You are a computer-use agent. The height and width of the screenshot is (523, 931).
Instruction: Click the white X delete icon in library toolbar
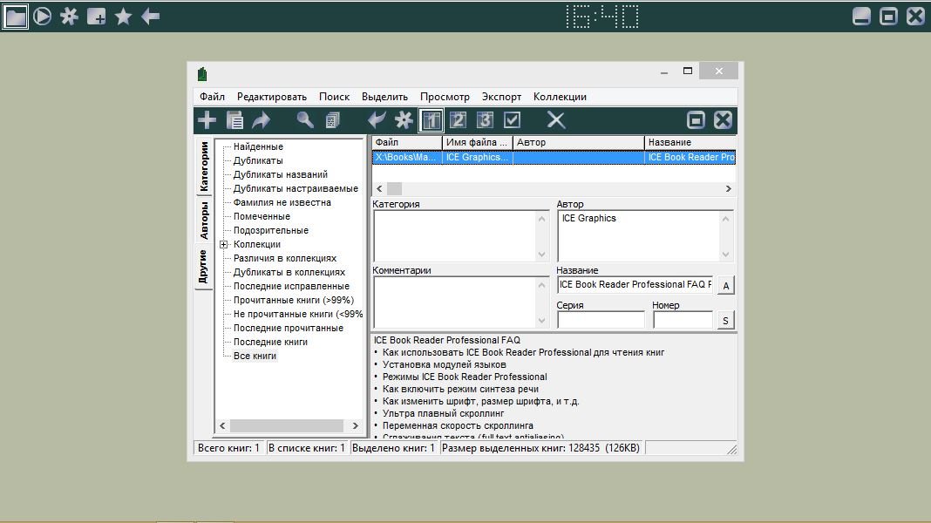(x=556, y=120)
